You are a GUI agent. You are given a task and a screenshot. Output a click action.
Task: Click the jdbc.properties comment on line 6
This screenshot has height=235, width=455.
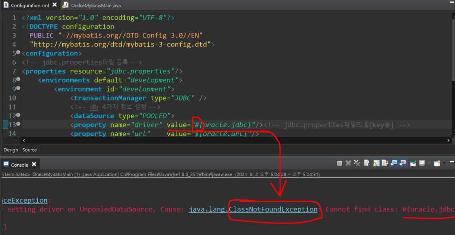pos(82,62)
